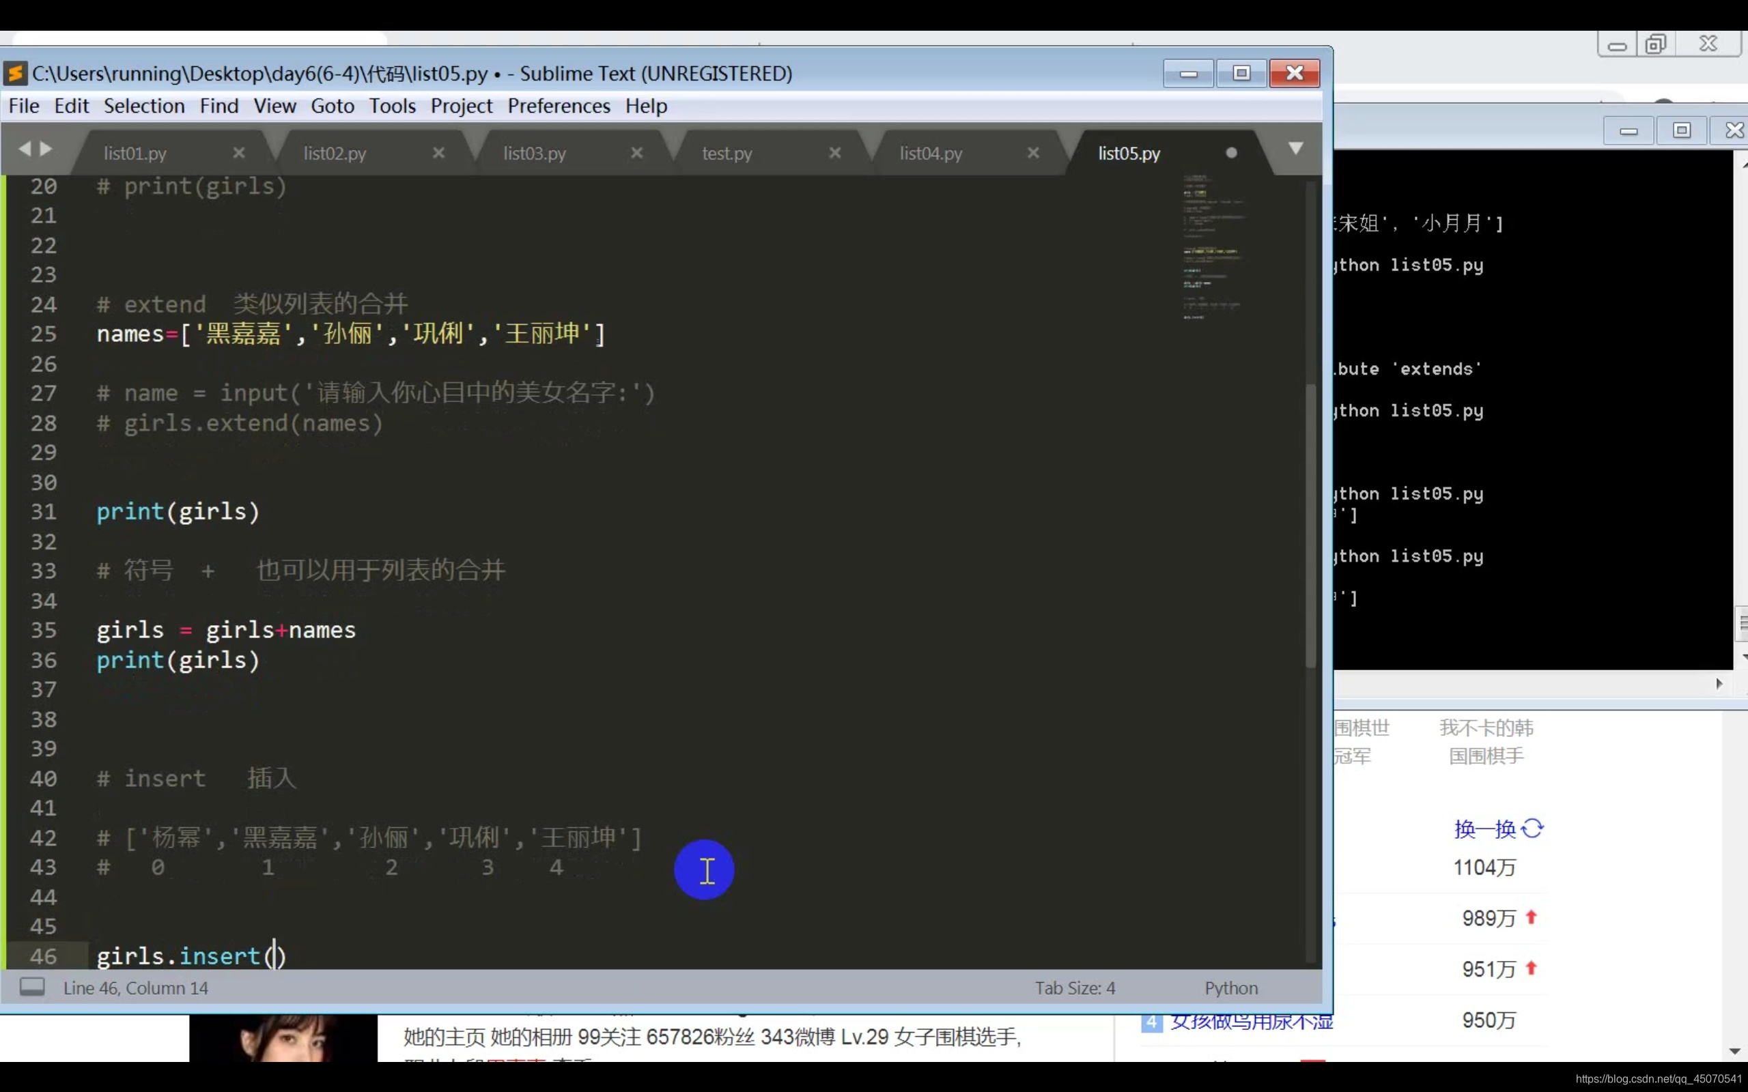Viewport: 1748px width, 1092px height.
Task: Click the Sublime Text logo in title bar
Action: pyautogui.click(x=15, y=74)
